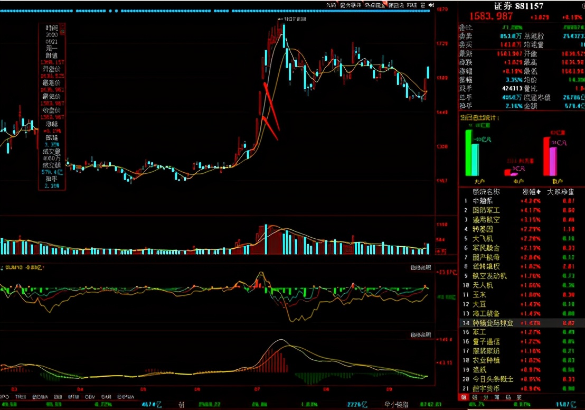Select the red highlighted tab under sector list

(x=464, y=397)
